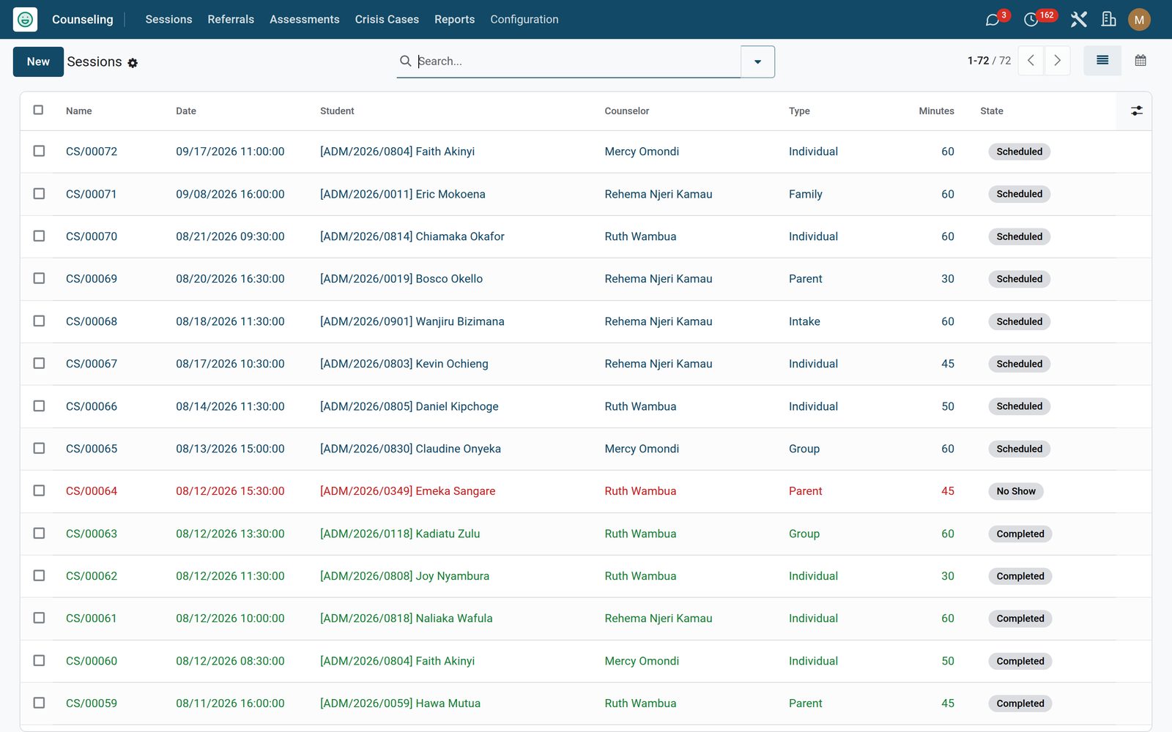The image size is (1172, 732).
Task: Click the No Show state badge
Action: [x=1016, y=491]
